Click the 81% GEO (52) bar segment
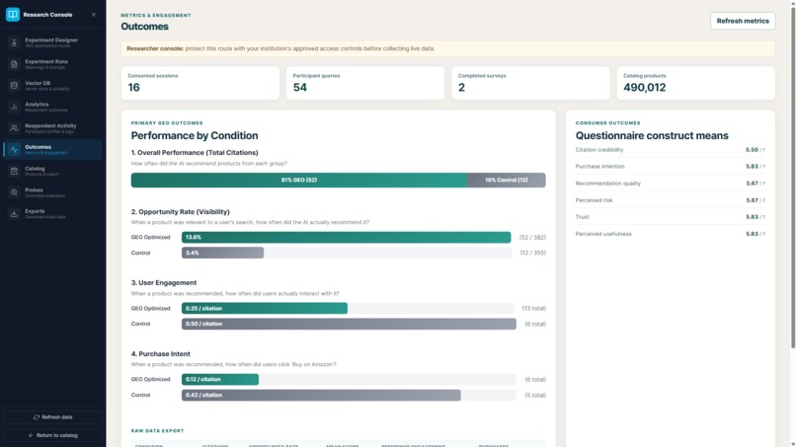The image size is (796, 447). tap(299, 181)
